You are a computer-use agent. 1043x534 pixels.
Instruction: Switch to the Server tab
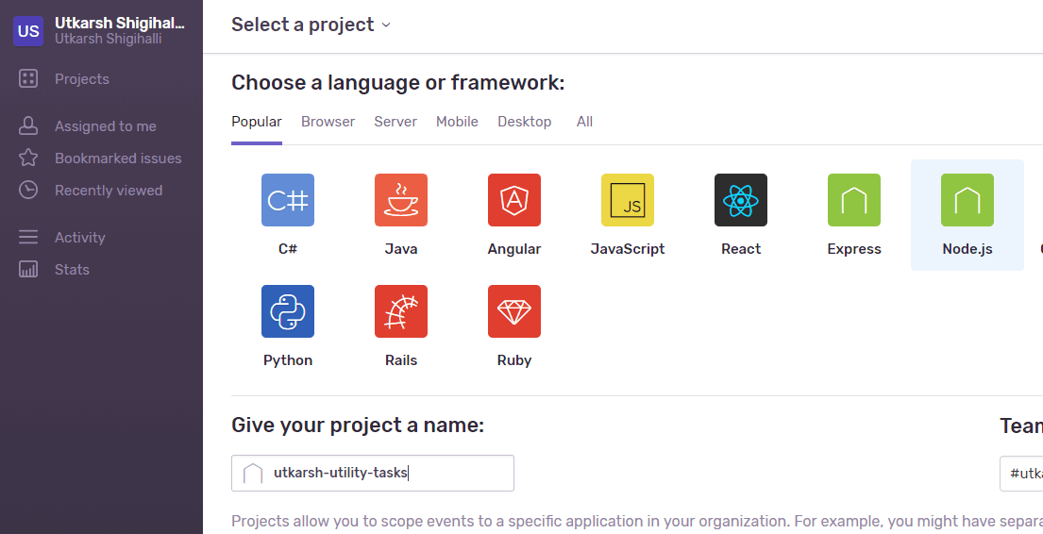coord(395,122)
